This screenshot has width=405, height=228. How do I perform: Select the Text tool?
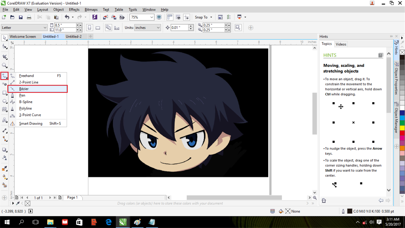[4, 120]
